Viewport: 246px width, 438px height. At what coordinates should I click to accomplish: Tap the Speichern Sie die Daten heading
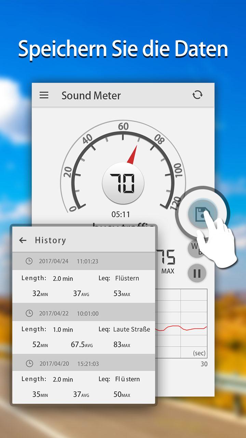tap(123, 49)
